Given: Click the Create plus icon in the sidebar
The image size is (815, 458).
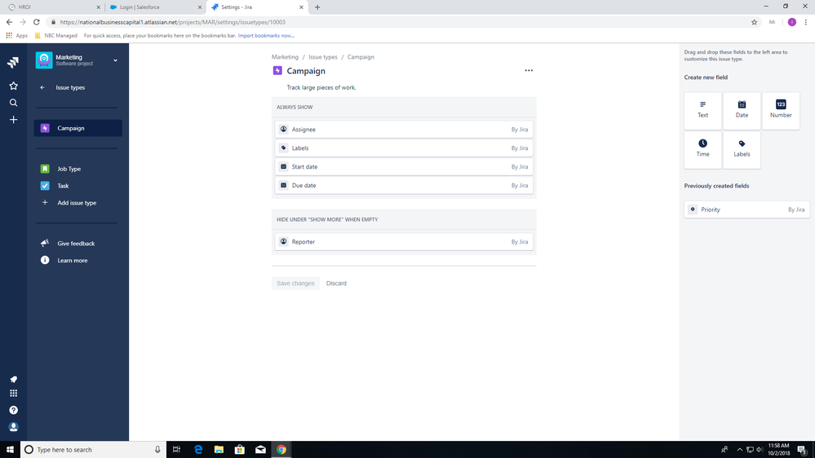Looking at the screenshot, I should click(x=14, y=120).
